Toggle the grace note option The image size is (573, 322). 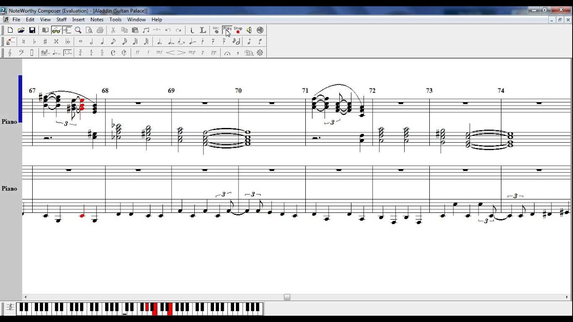click(x=237, y=41)
